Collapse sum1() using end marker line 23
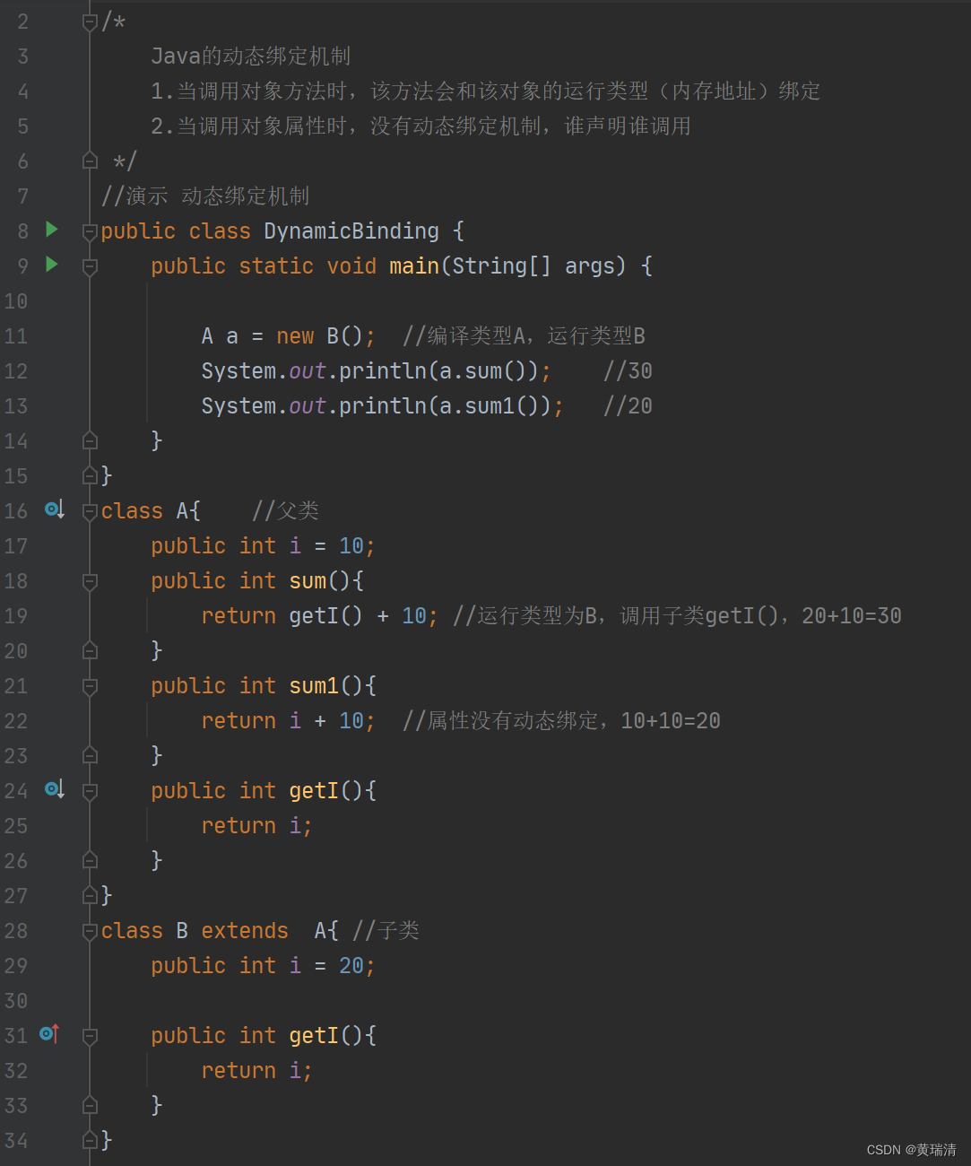Screen dimensions: 971x1166 [x=90, y=755]
